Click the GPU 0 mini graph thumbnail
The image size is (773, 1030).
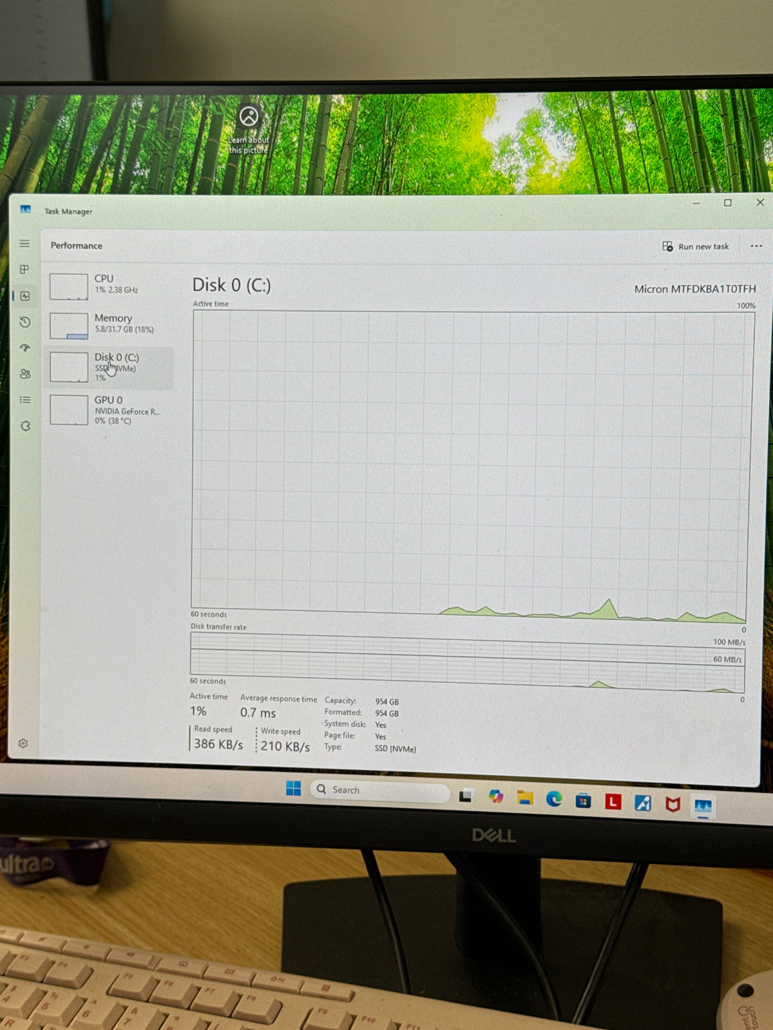[x=69, y=410]
